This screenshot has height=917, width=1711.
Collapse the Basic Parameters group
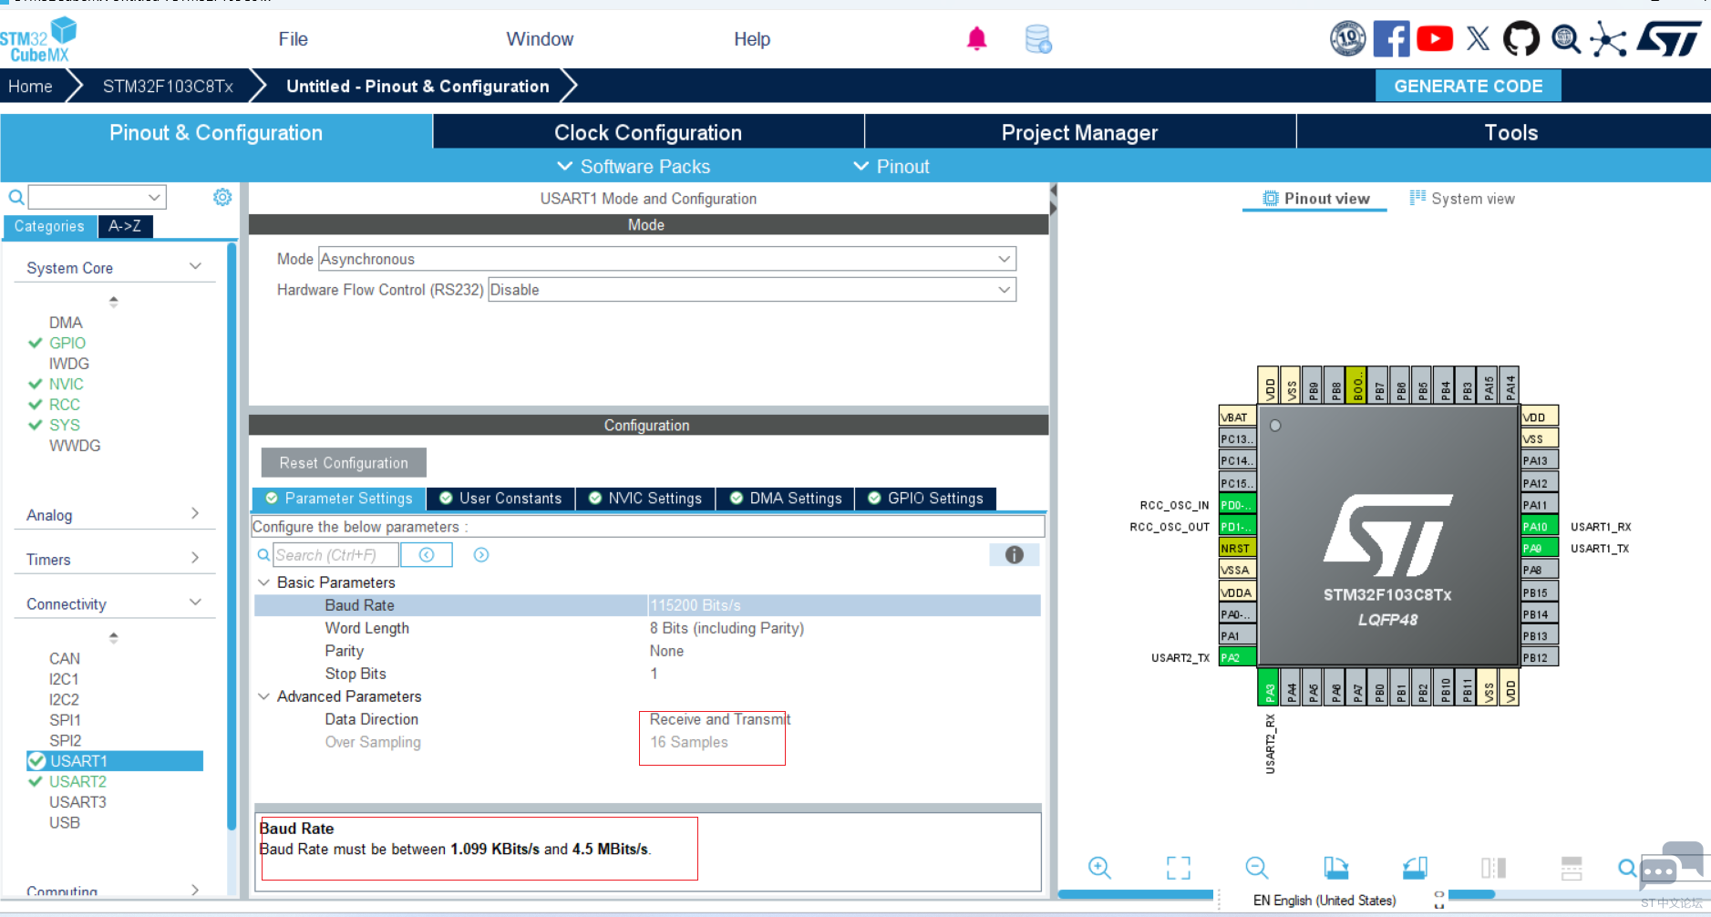tap(263, 582)
